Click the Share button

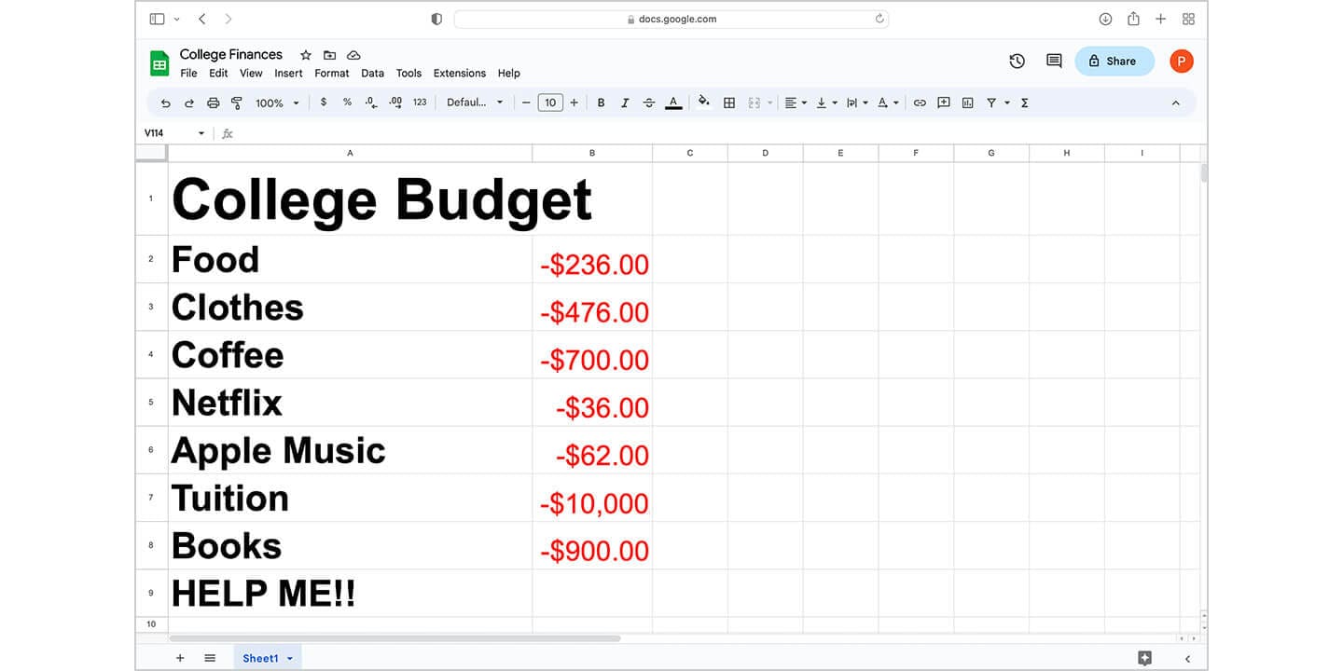(1114, 62)
